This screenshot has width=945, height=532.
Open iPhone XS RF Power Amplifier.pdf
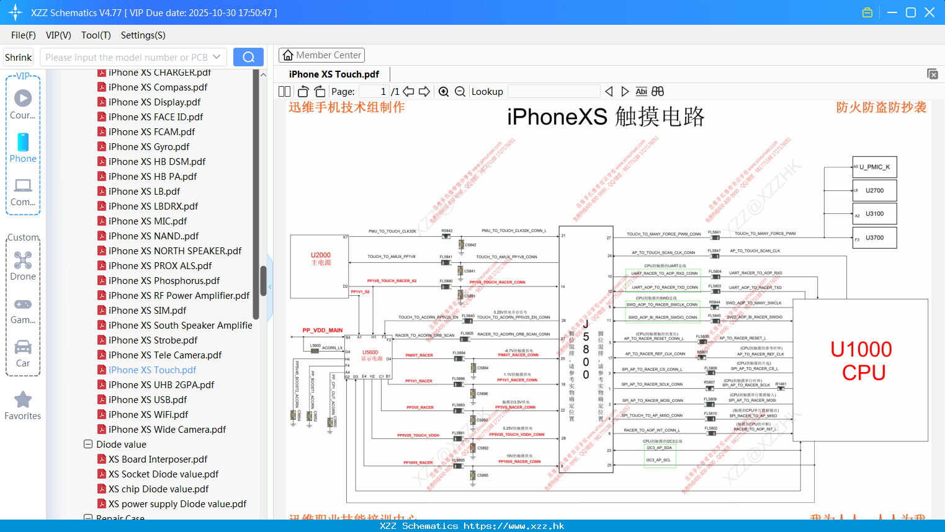[179, 296]
